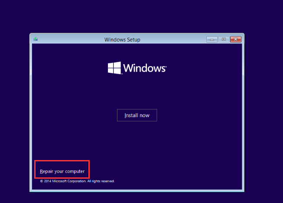Click the Windows Setup title bar icon
This screenshot has width=283, height=203.
point(35,39)
